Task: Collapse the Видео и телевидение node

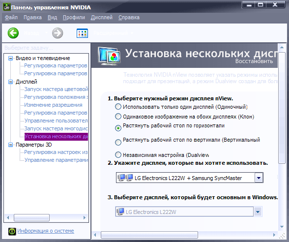Action: 10,58
